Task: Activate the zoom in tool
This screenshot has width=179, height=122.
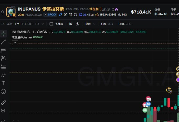Action: 3,111
